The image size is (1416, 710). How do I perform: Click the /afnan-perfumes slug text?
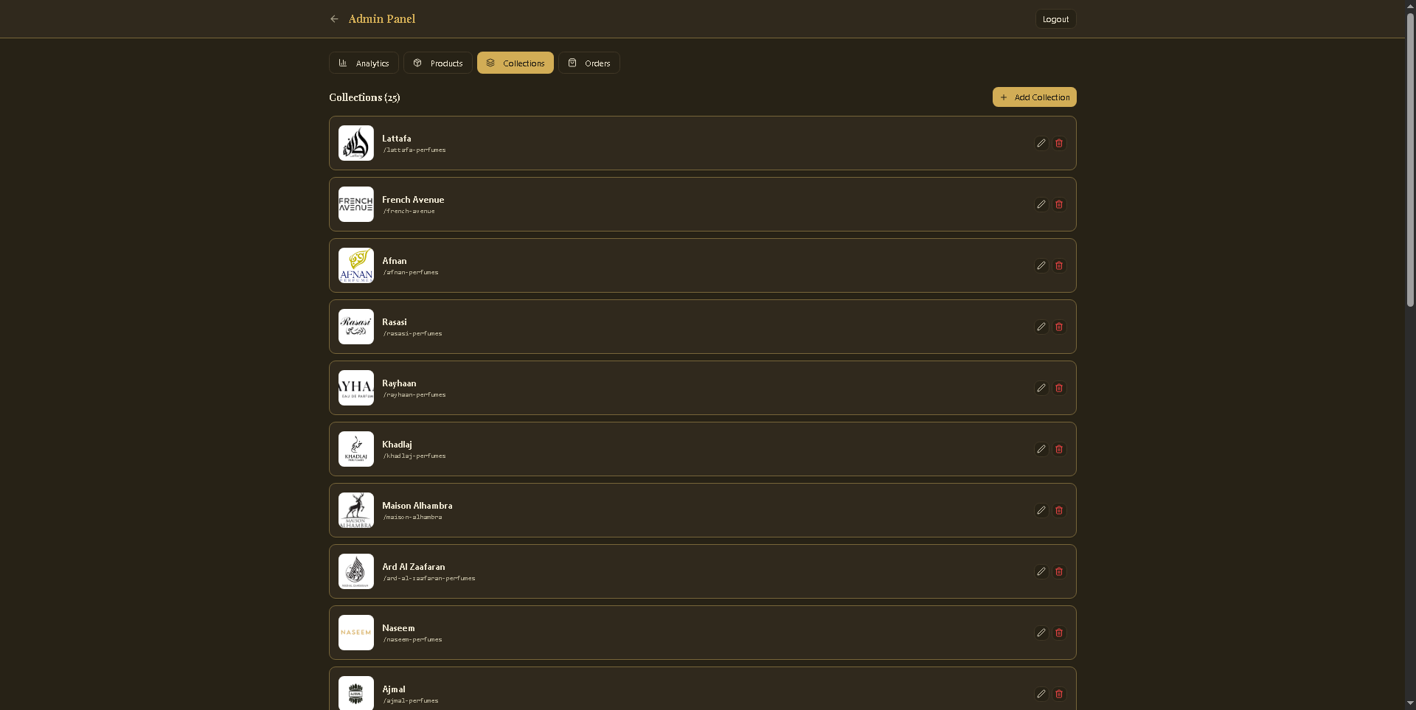click(411, 273)
